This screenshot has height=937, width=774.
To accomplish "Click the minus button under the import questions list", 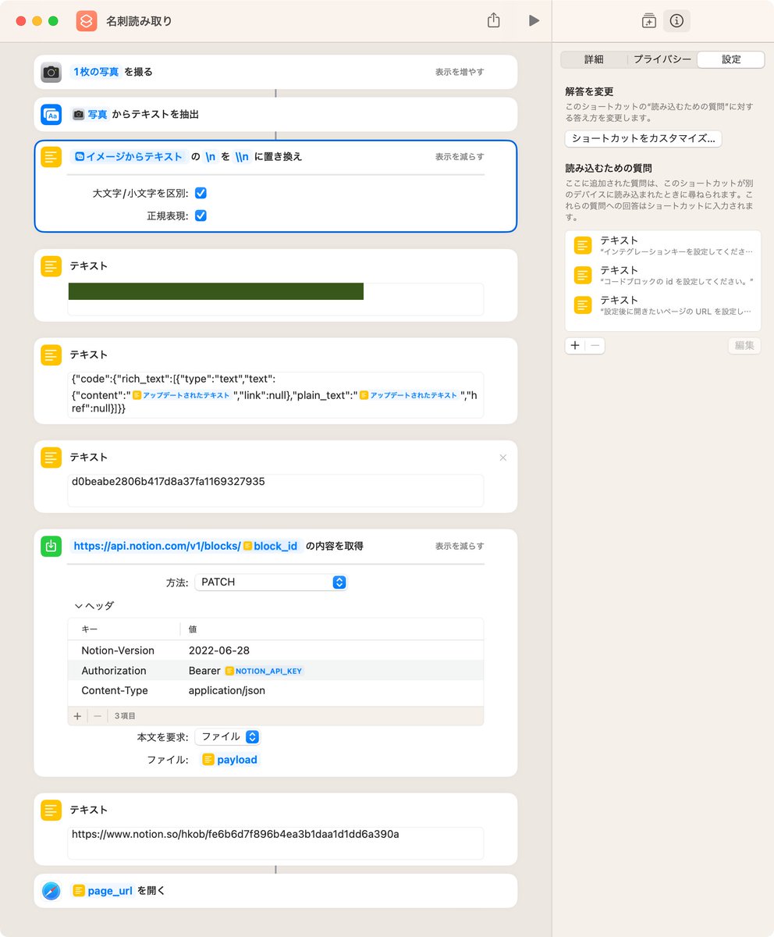I will 595,345.
